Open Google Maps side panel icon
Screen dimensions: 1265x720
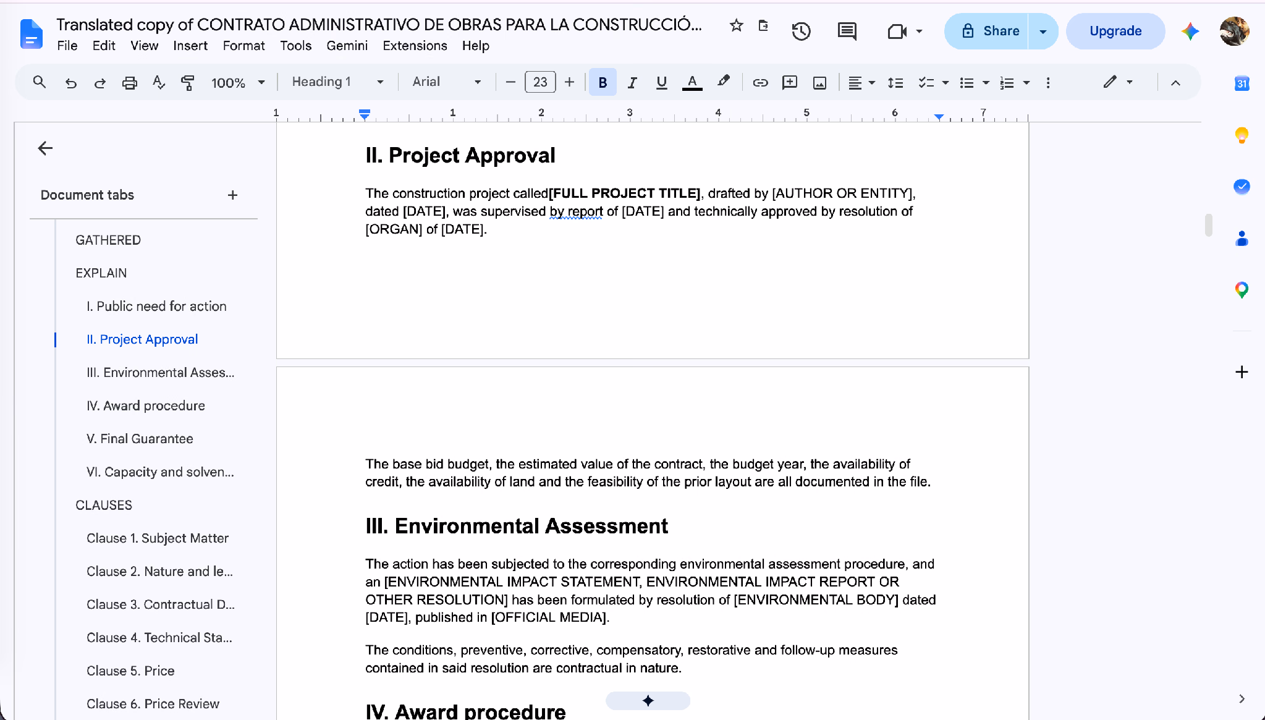pos(1242,289)
